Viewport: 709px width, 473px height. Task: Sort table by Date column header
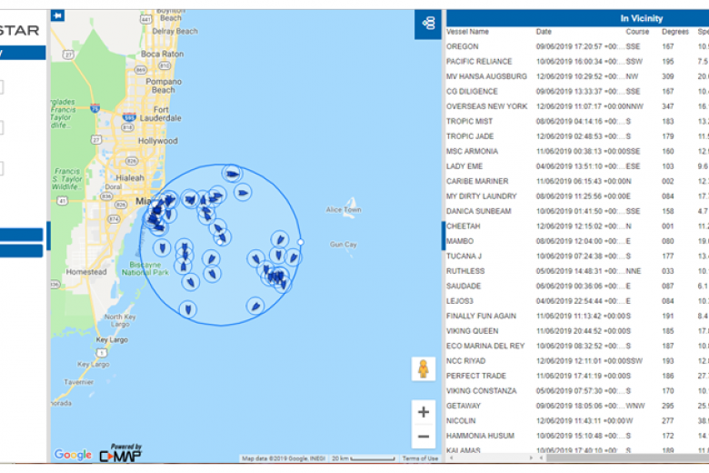pos(544,32)
